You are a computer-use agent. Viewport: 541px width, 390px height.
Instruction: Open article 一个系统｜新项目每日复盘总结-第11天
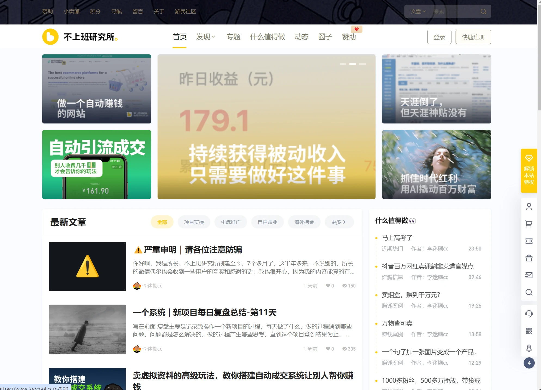pos(205,312)
